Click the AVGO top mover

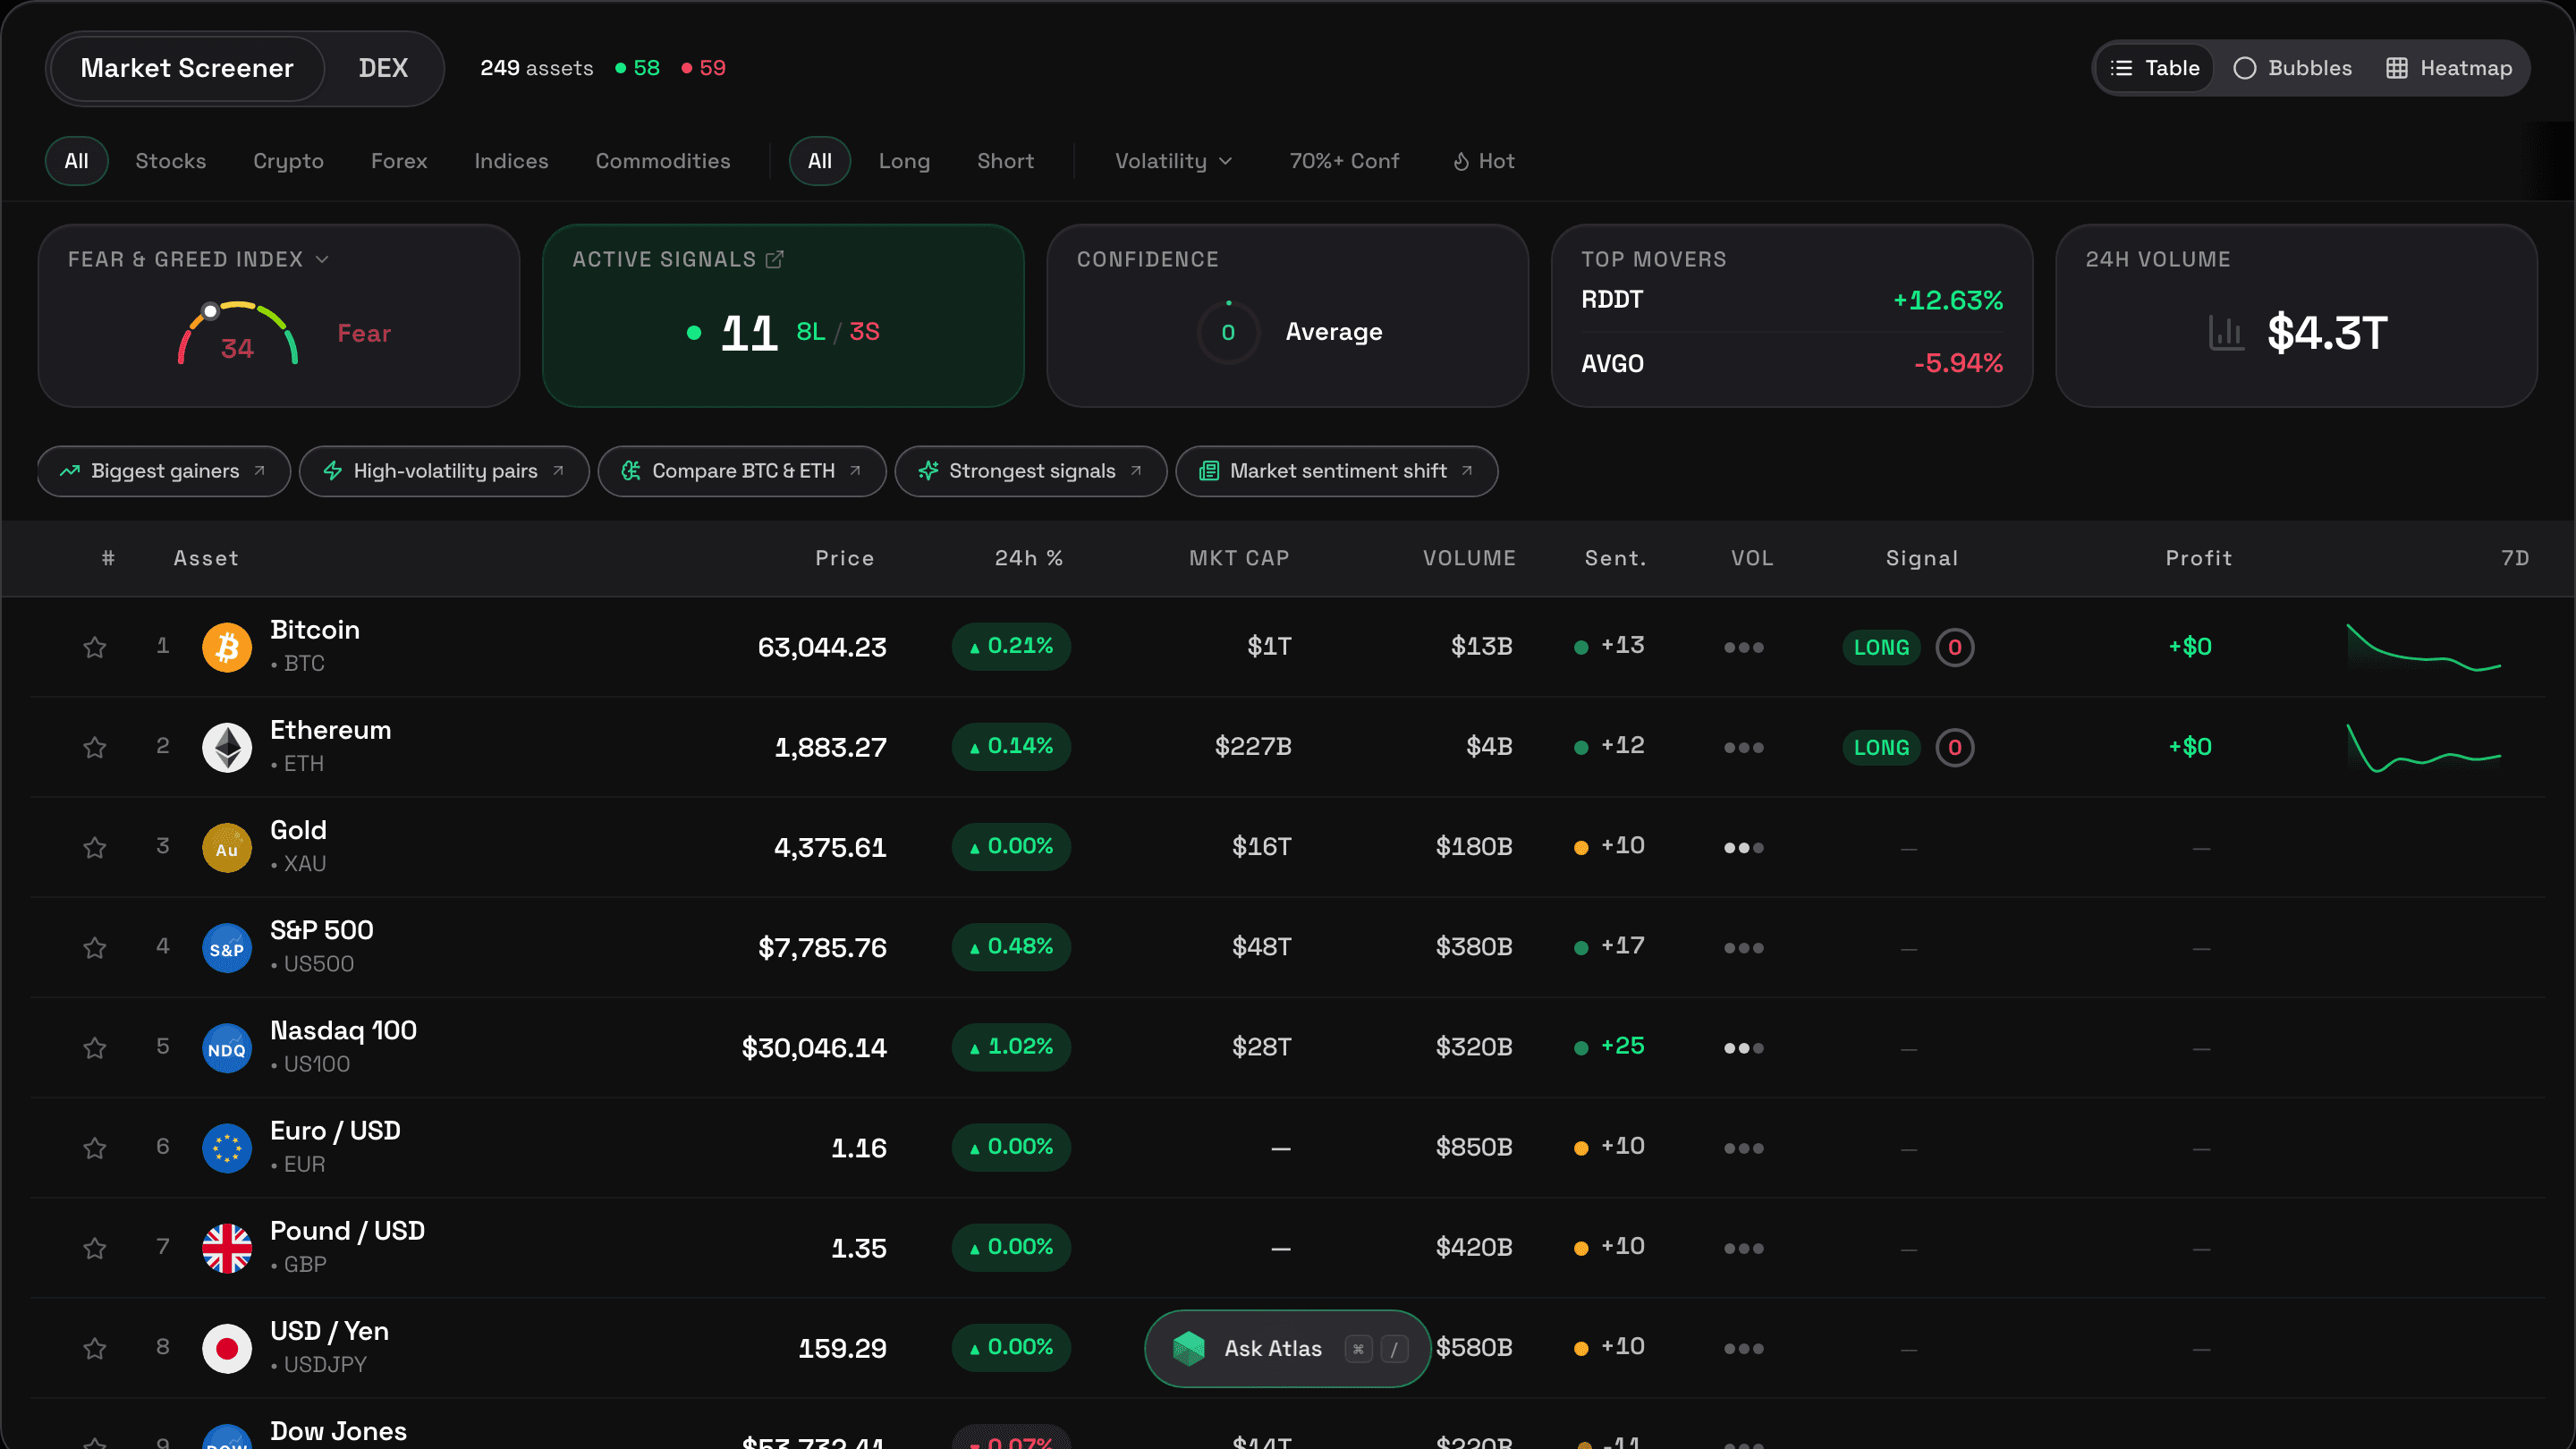tap(1791, 363)
